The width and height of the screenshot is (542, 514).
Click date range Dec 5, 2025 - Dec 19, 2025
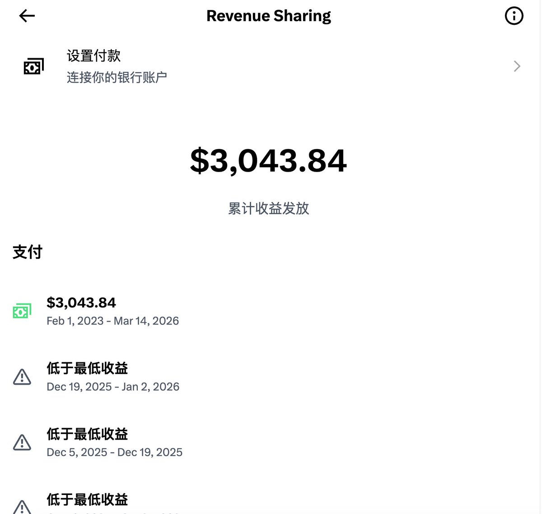pyautogui.click(x=115, y=453)
